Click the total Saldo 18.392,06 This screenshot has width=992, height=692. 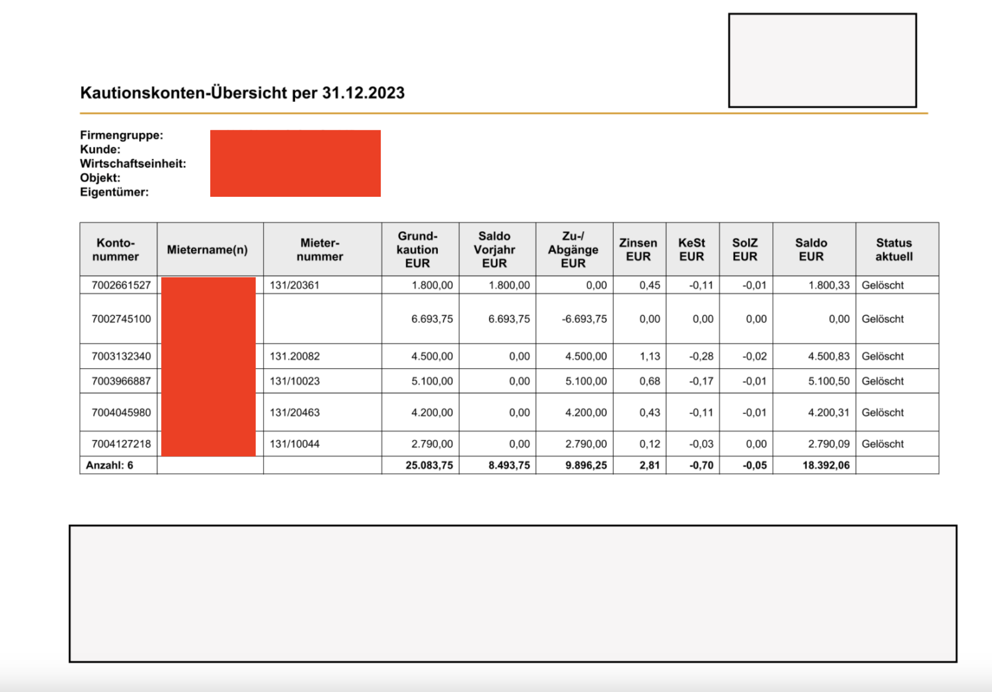tap(826, 465)
